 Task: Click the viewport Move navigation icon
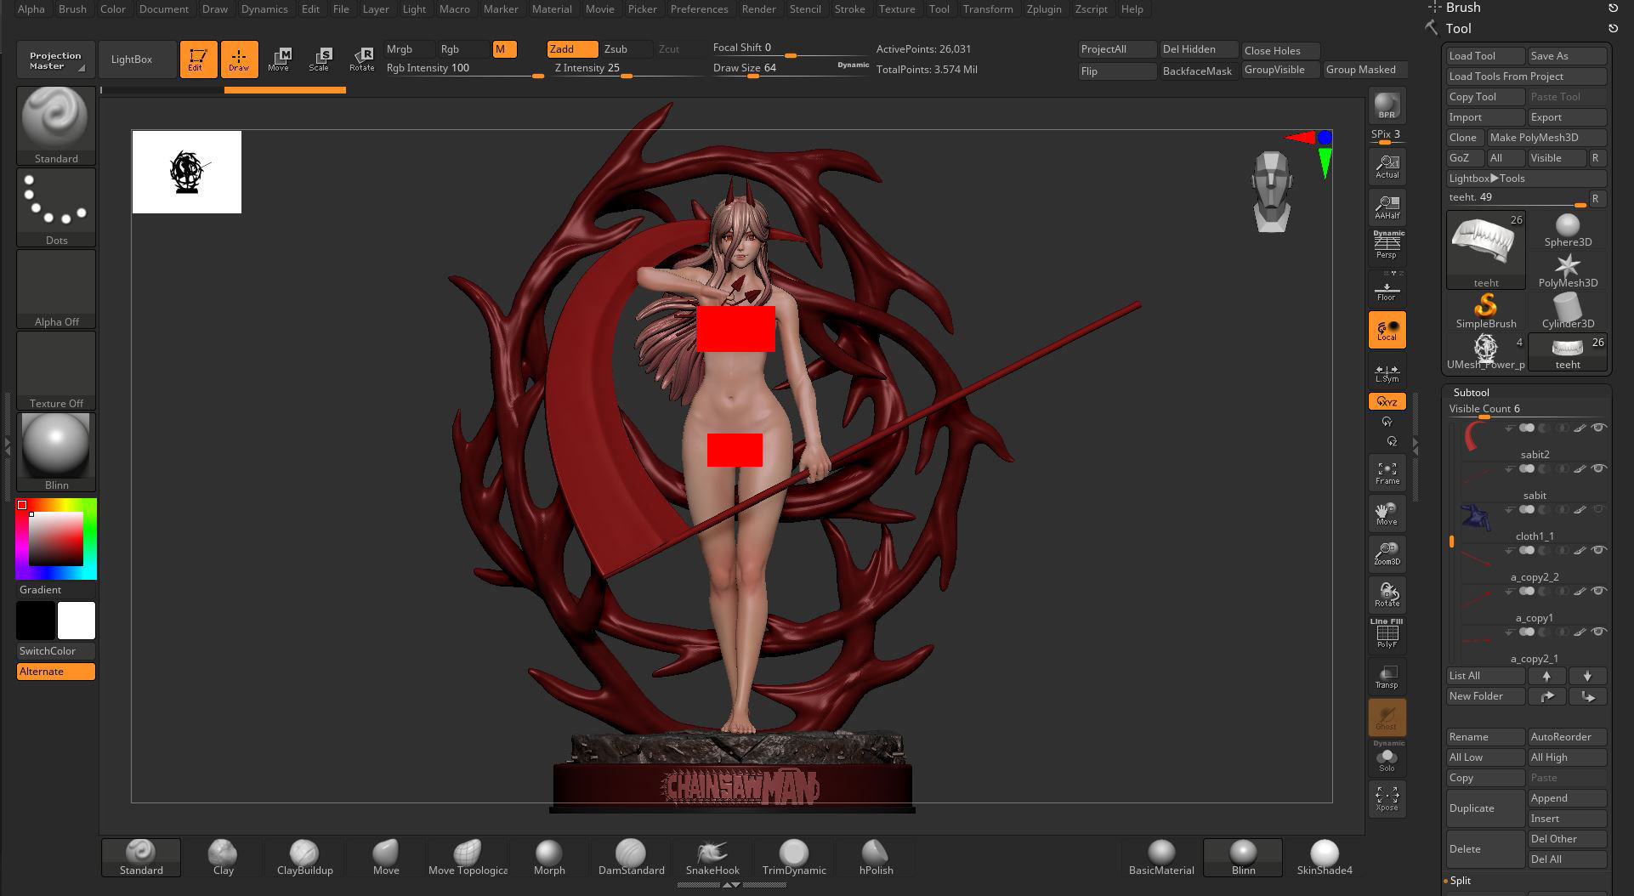pyautogui.click(x=1387, y=513)
